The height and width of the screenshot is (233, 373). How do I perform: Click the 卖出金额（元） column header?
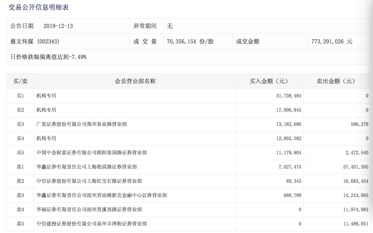337,81
